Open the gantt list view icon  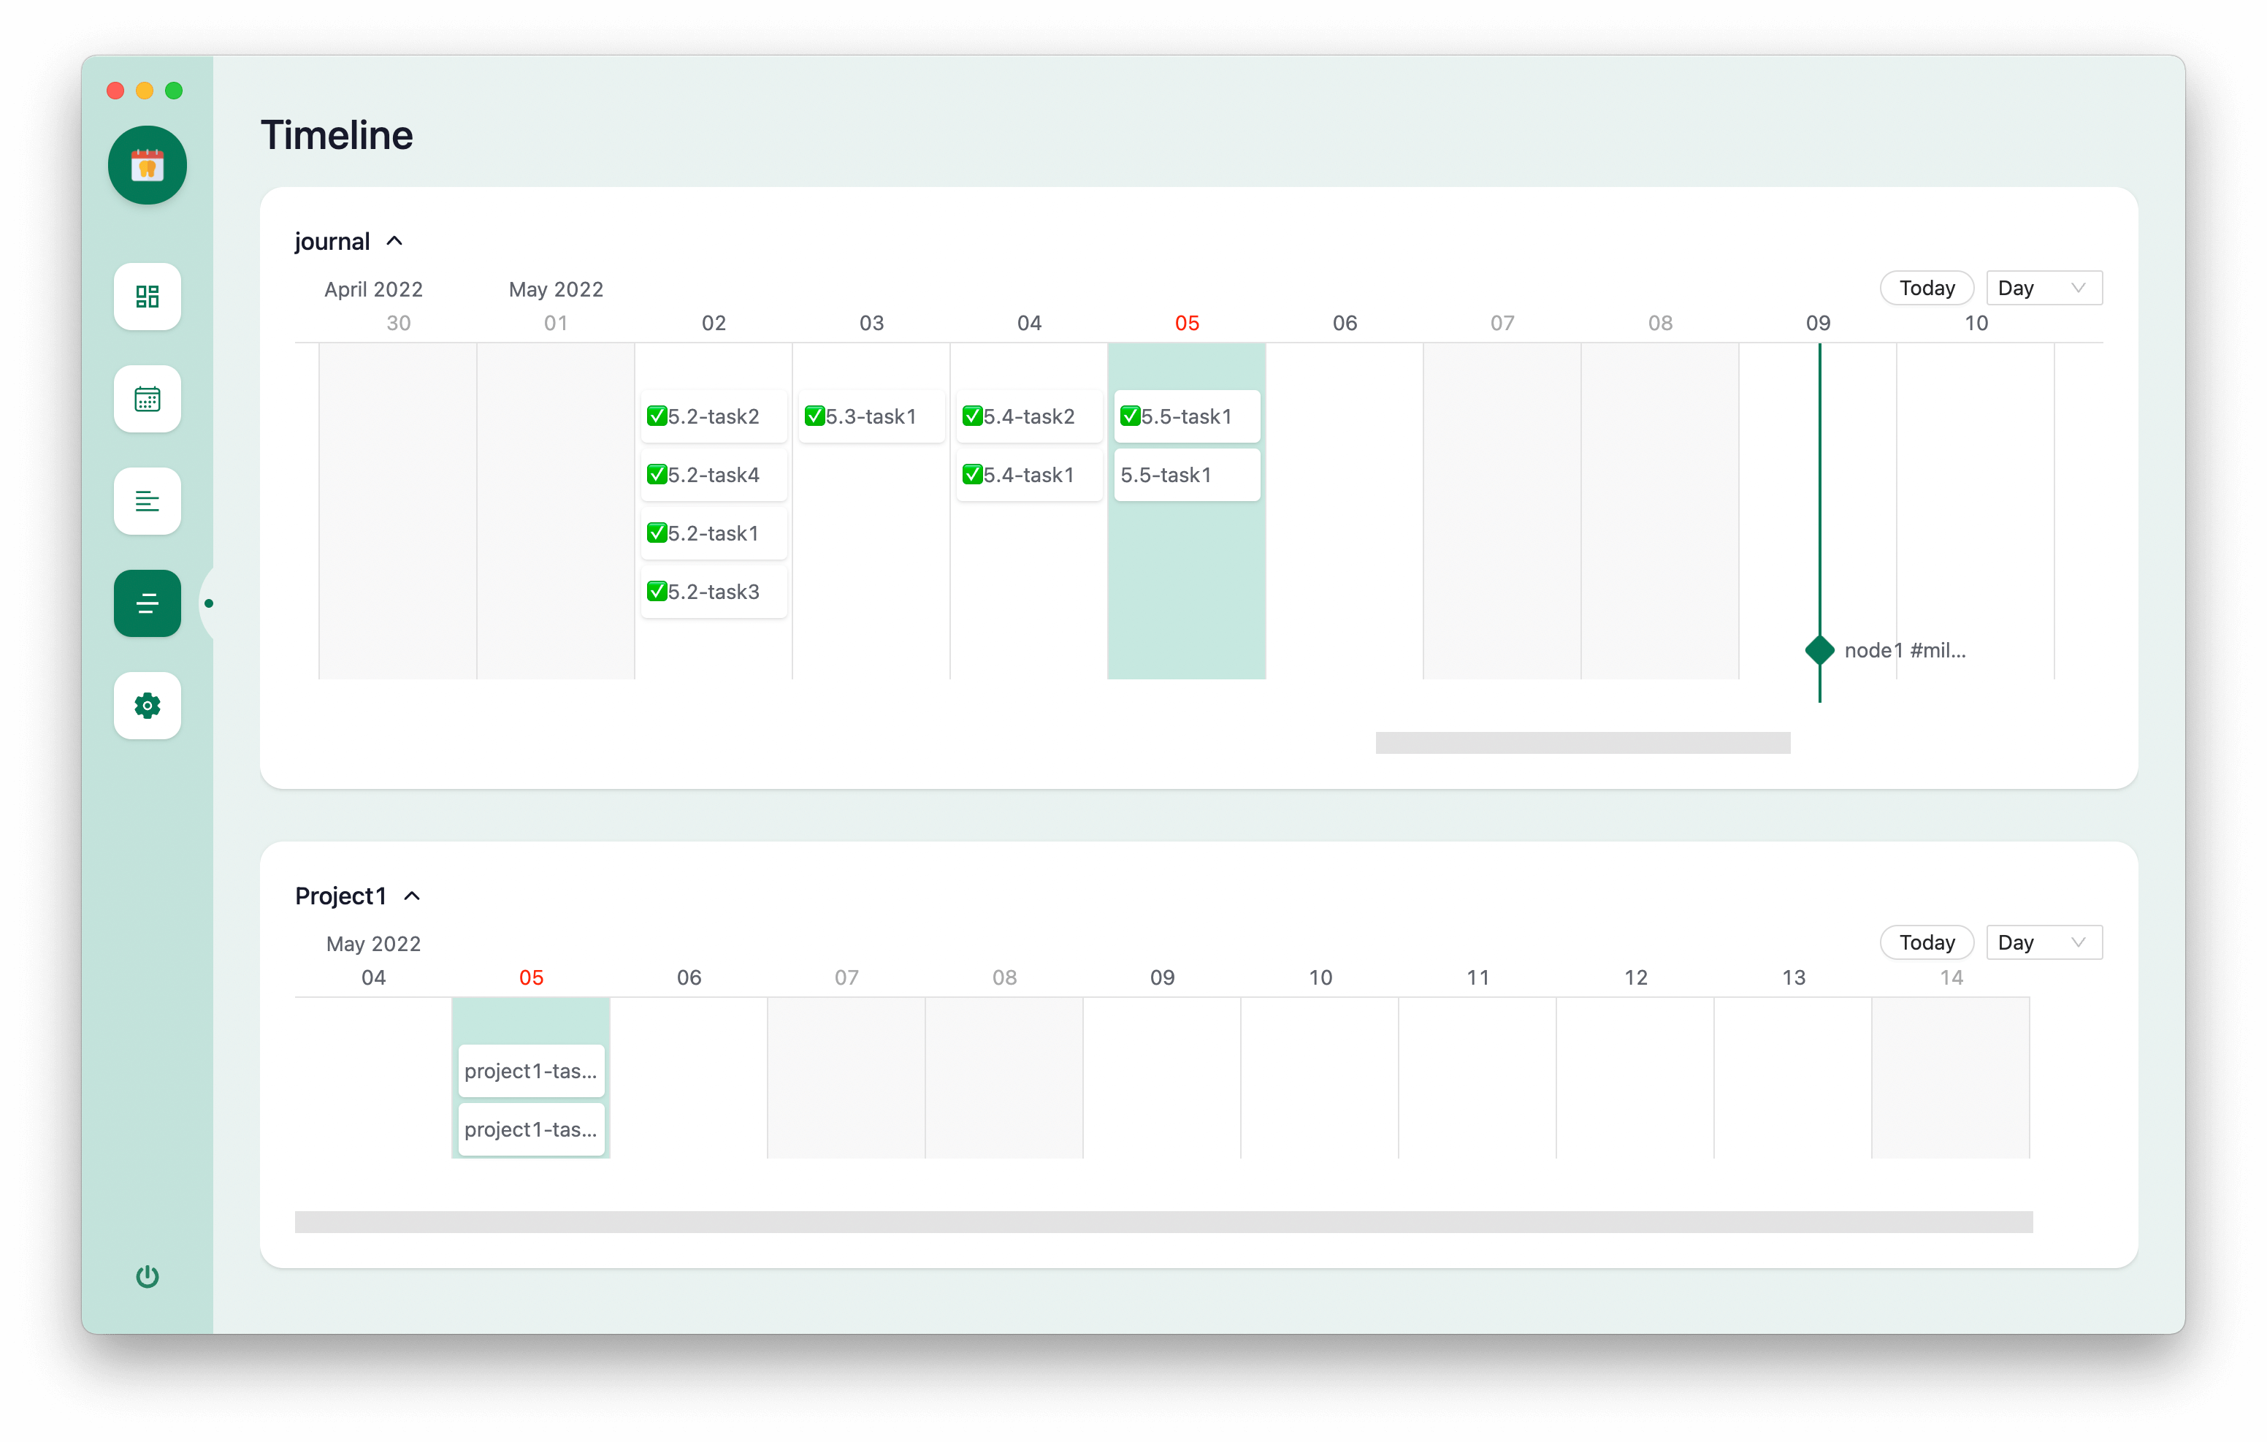point(147,501)
